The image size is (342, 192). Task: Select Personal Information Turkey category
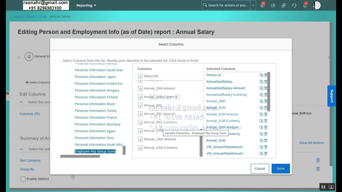click(x=96, y=111)
